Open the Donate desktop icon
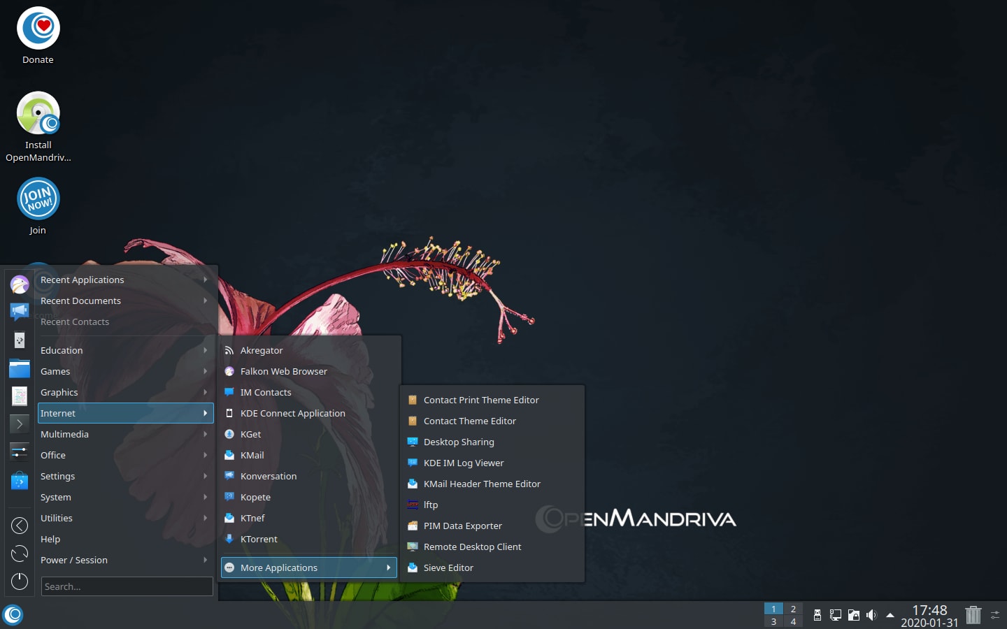 click(x=38, y=29)
